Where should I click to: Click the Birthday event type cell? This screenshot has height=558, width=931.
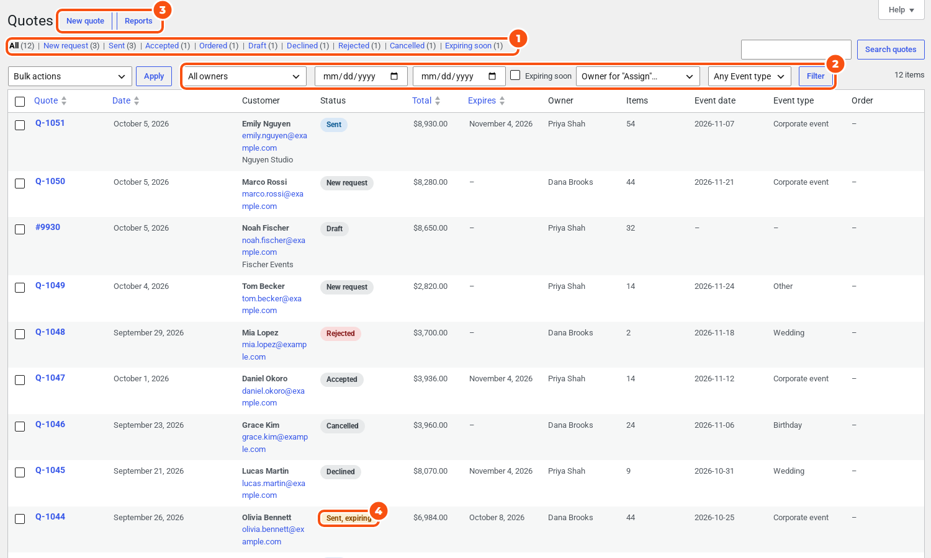tap(788, 425)
